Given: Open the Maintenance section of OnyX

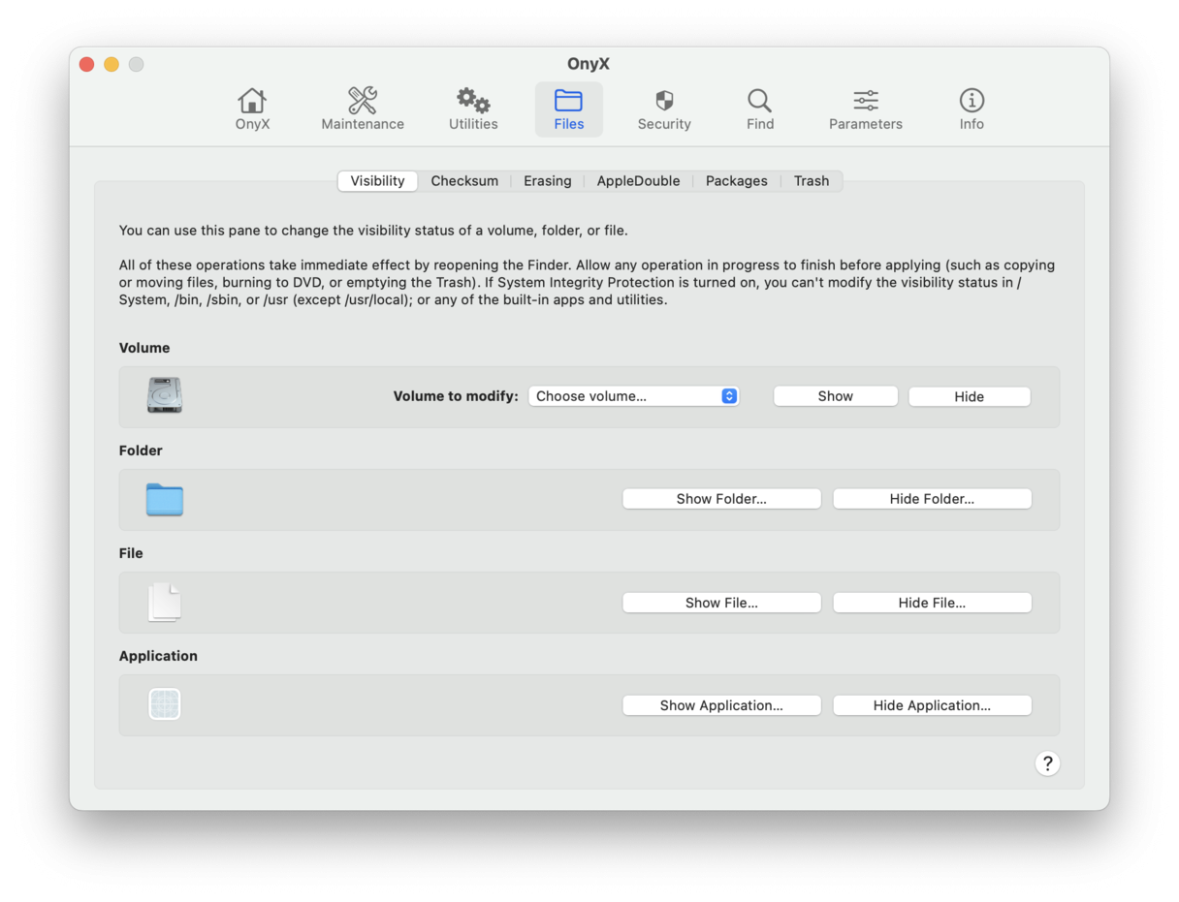Looking at the screenshot, I should [362, 107].
